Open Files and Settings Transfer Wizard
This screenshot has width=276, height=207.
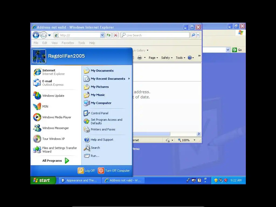56,150
